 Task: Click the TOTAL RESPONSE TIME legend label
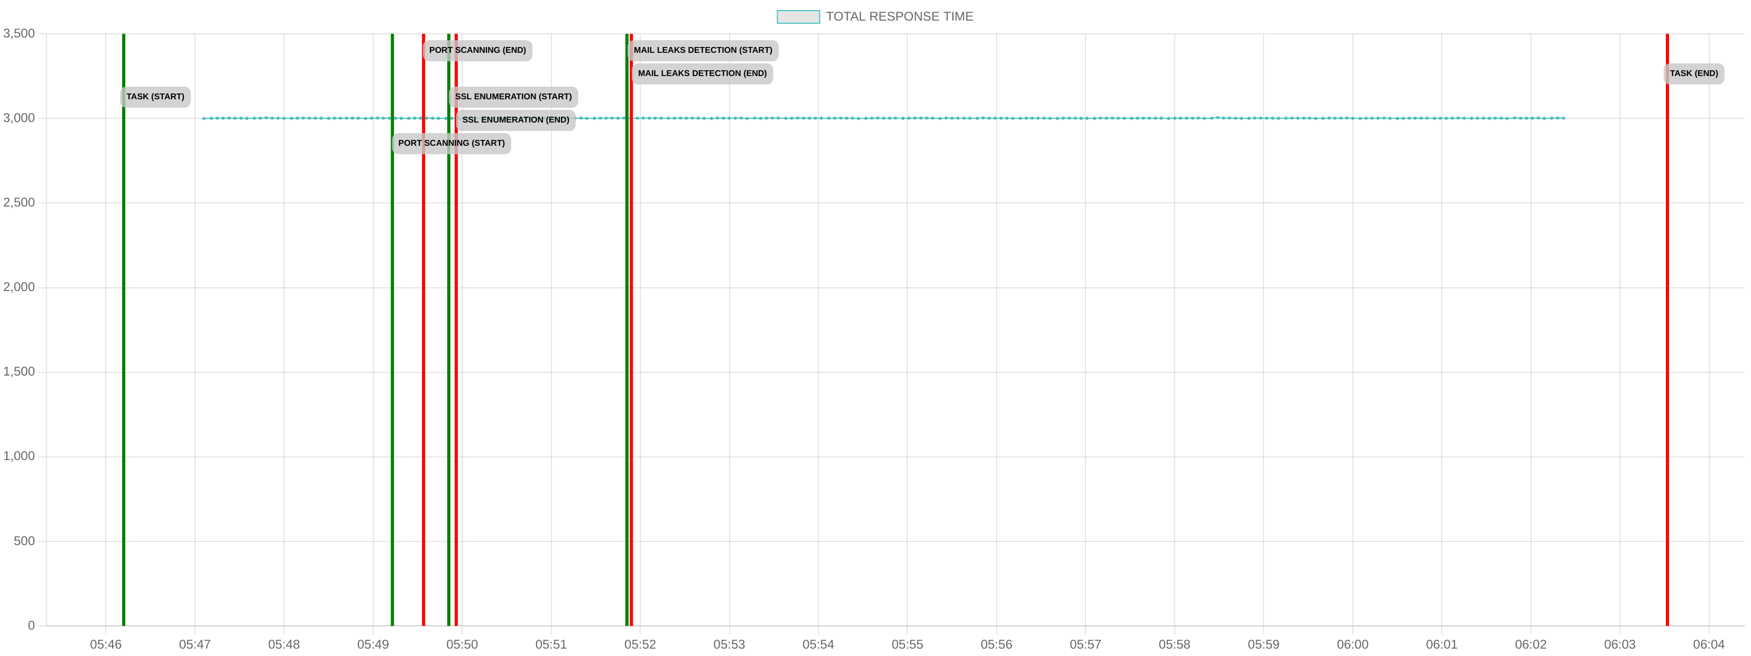click(x=899, y=17)
